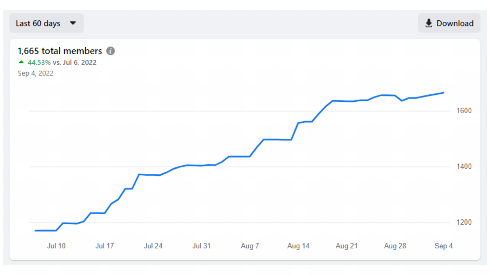This screenshot has height=275, width=490.
Task: Select the Aug 7 x-axis label
Action: tap(250, 246)
